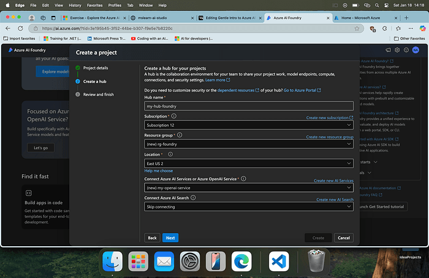Switch to the Exercise - Explore the Azure AI tab
Viewport: 429px width, 278px height.
coord(94,18)
